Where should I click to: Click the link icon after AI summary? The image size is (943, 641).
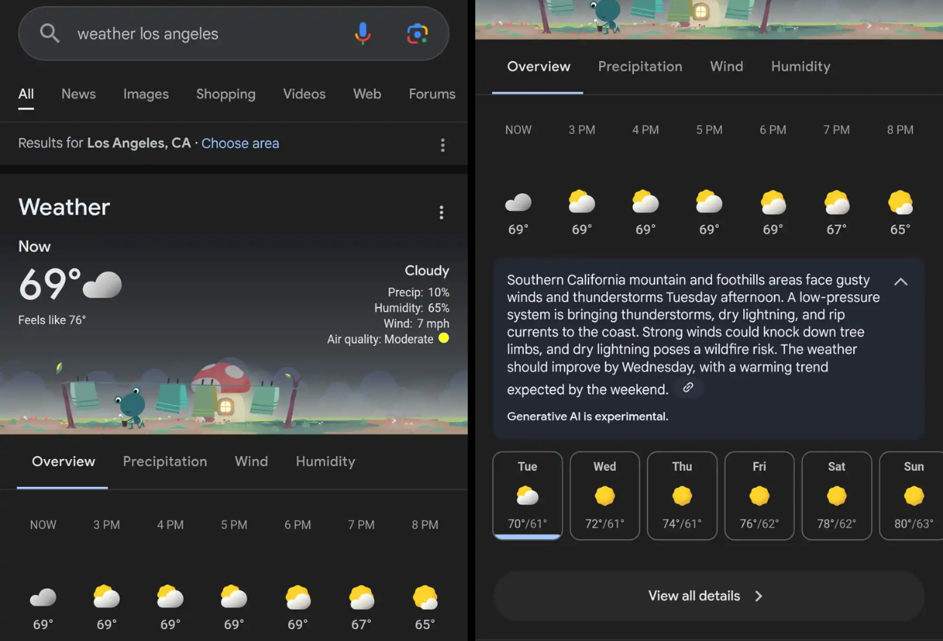(688, 387)
